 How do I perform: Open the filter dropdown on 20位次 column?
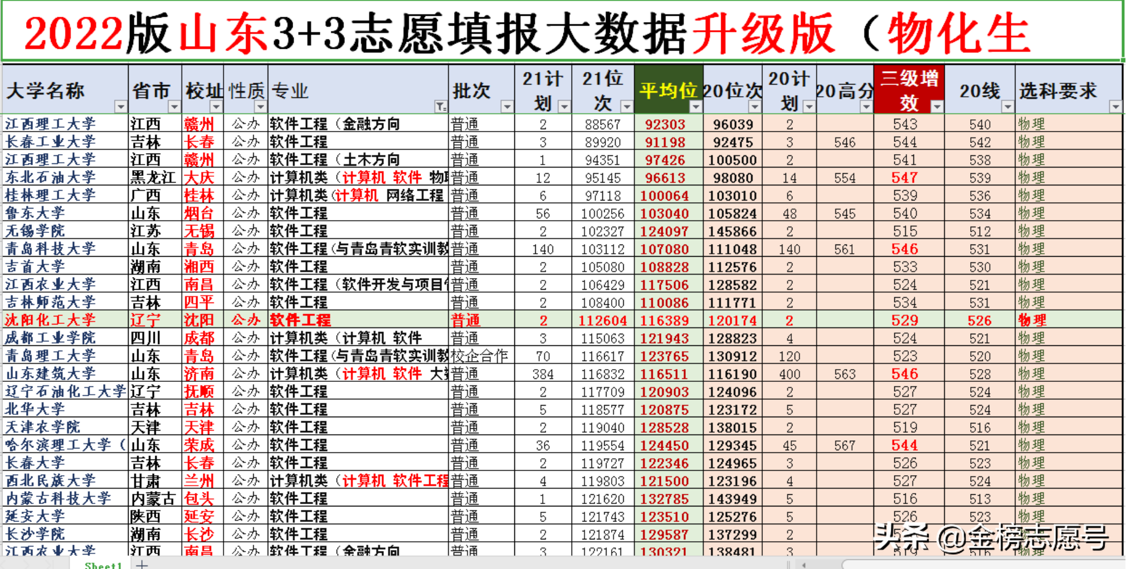pyautogui.click(x=754, y=107)
